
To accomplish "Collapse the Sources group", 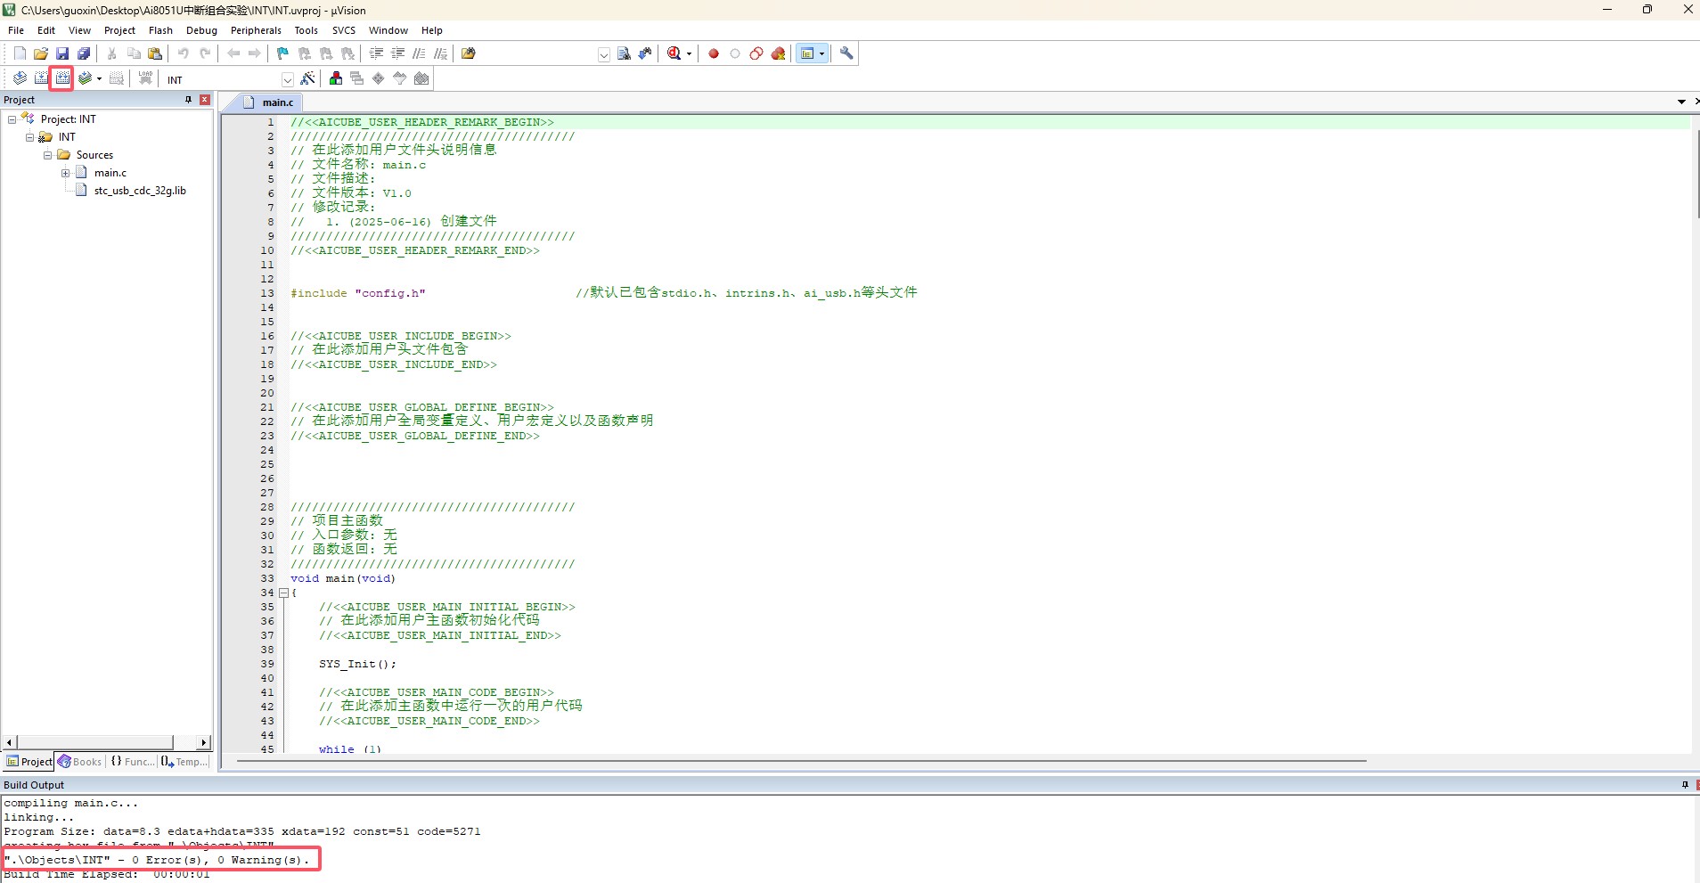I will pyautogui.click(x=47, y=155).
